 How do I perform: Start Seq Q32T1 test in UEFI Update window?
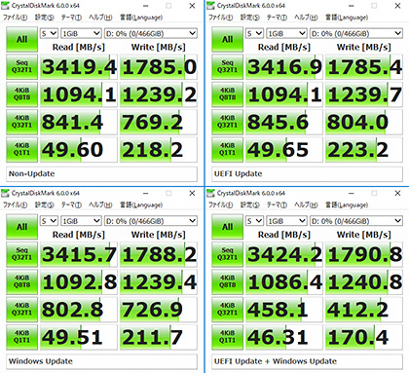pyautogui.click(x=227, y=67)
